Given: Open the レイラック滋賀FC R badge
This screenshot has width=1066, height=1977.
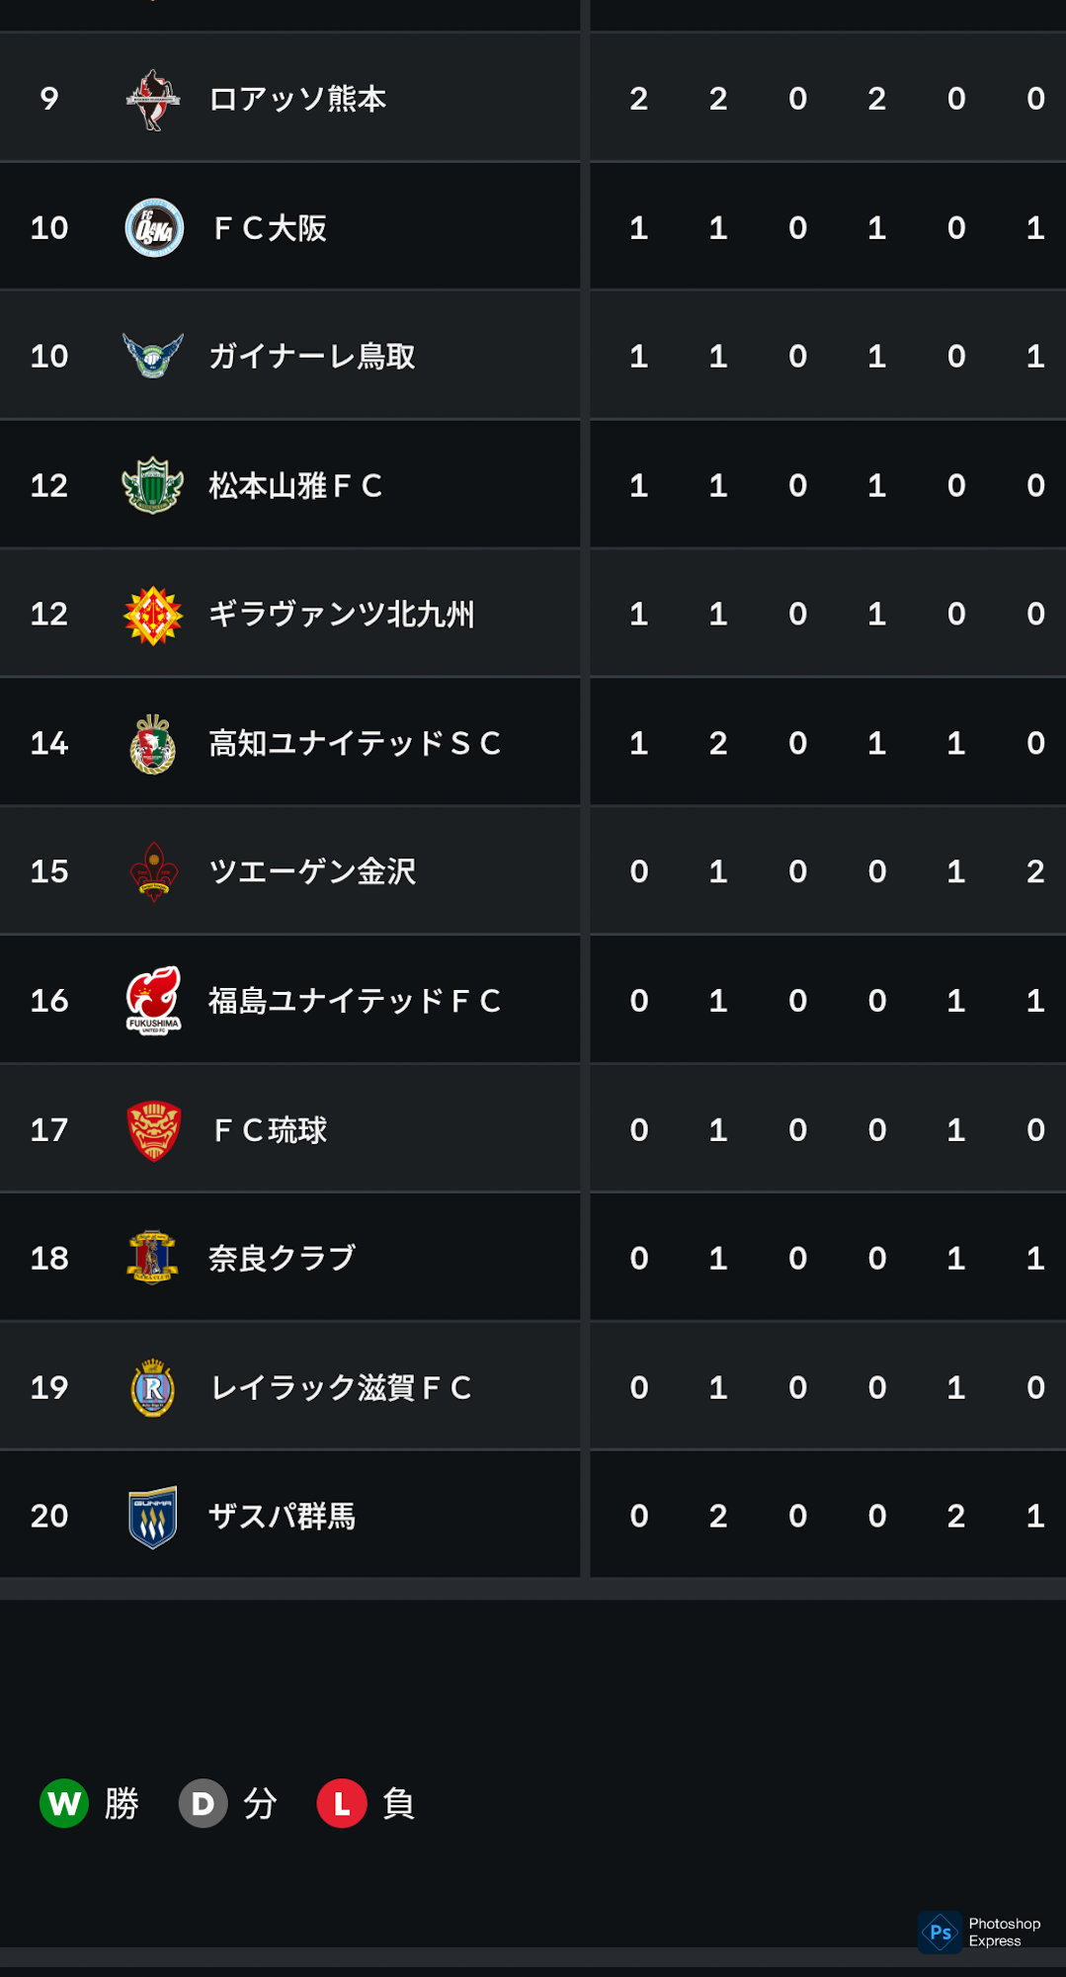Looking at the screenshot, I should point(153,1387).
